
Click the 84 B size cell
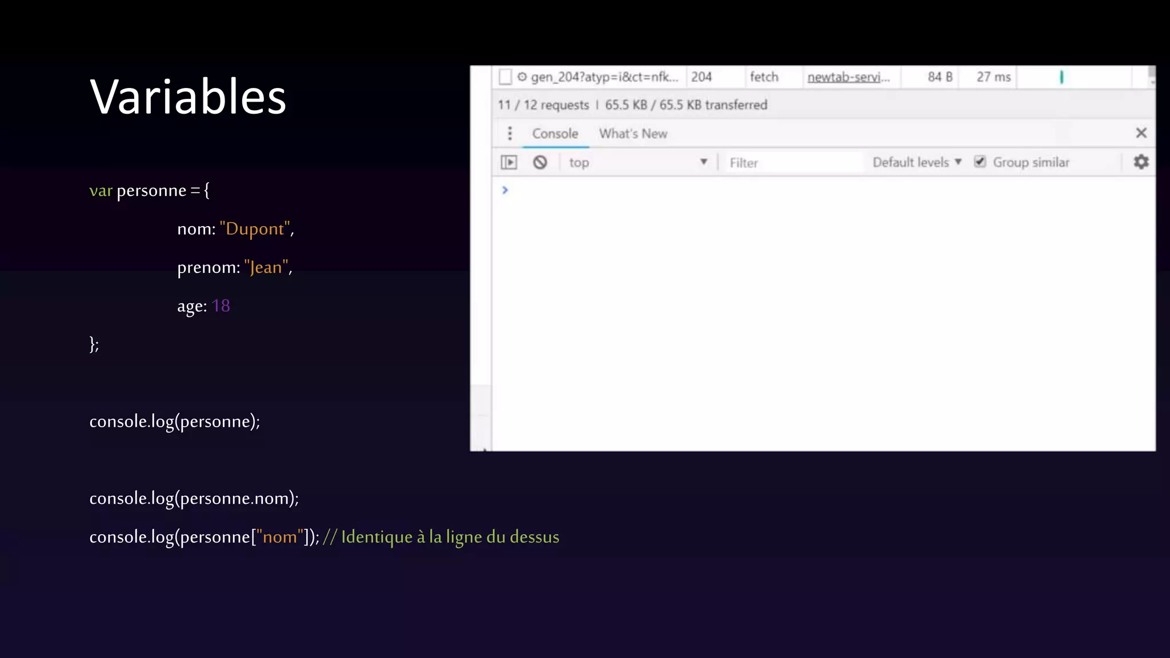tap(940, 77)
